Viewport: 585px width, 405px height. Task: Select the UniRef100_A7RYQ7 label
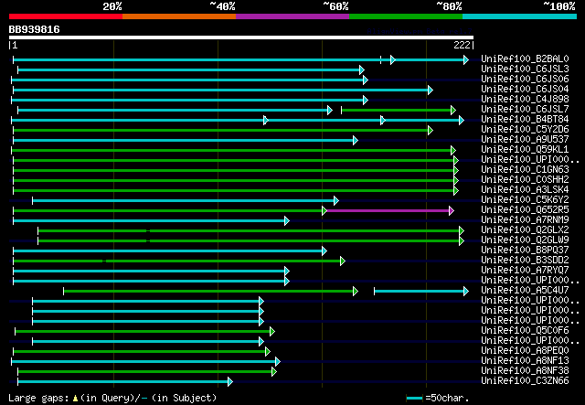click(x=525, y=271)
